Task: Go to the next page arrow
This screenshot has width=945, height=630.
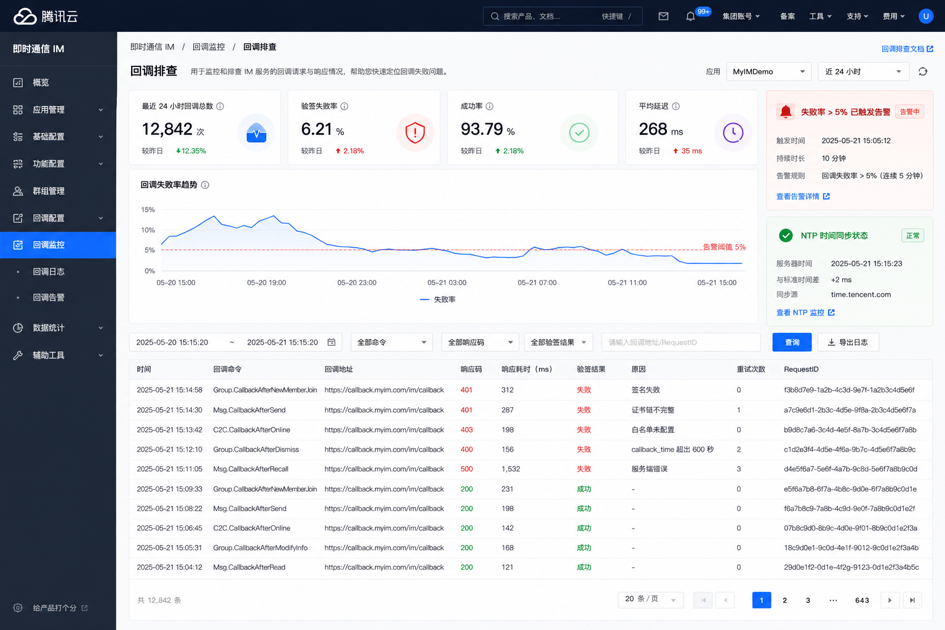Action: [x=890, y=600]
